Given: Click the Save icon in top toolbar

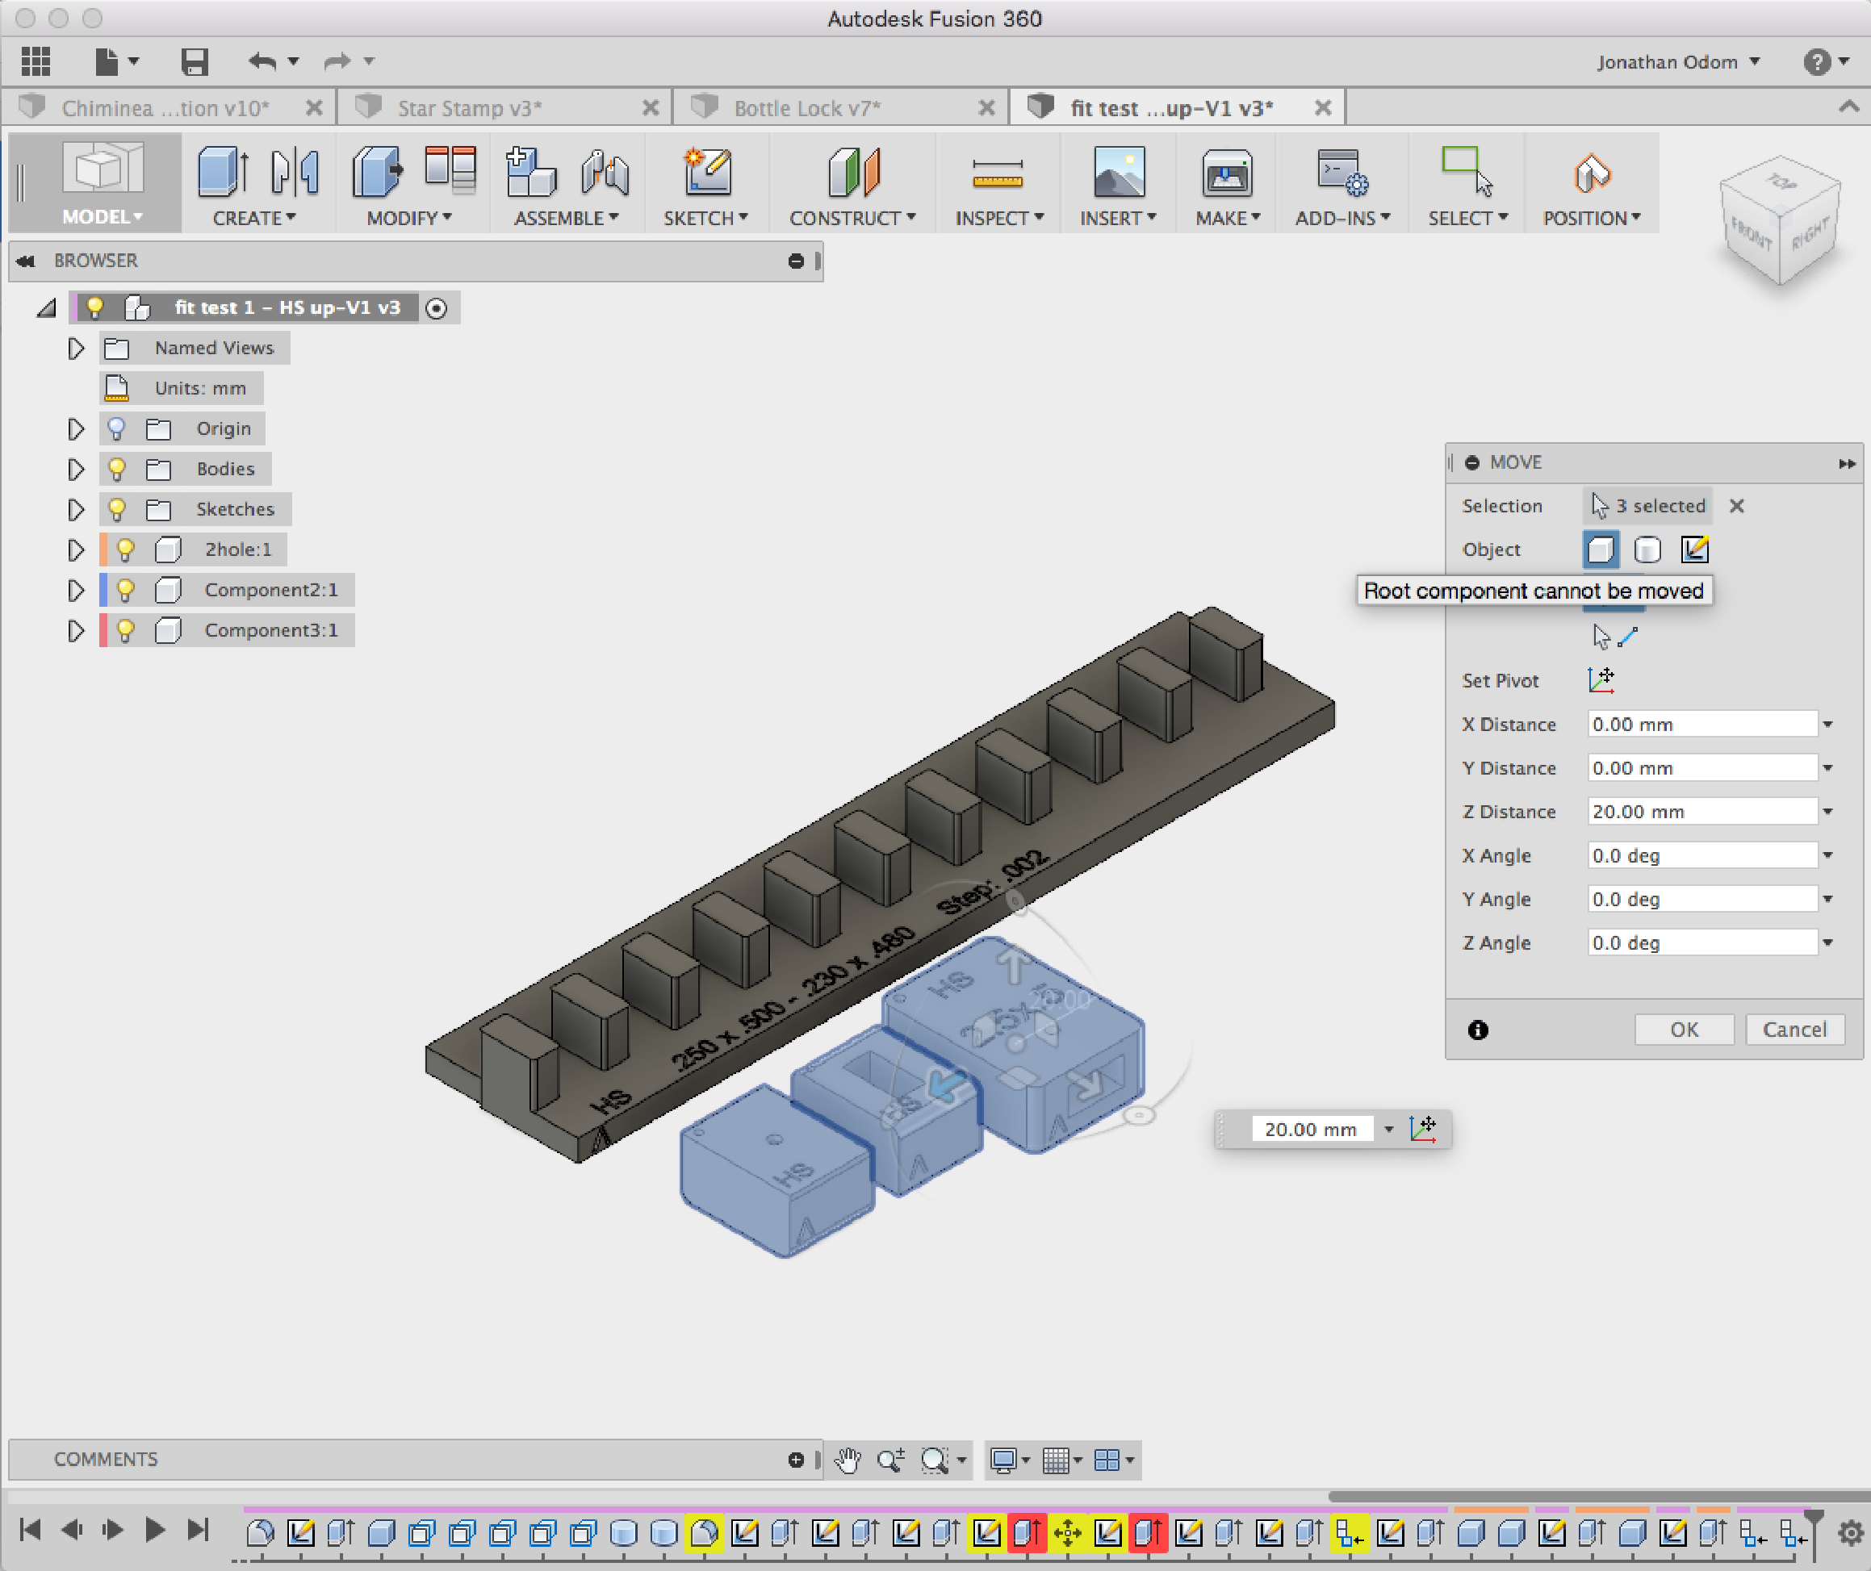Looking at the screenshot, I should (x=194, y=61).
